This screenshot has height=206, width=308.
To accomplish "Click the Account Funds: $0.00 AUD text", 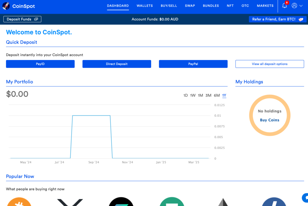I will [x=155, y=19].
